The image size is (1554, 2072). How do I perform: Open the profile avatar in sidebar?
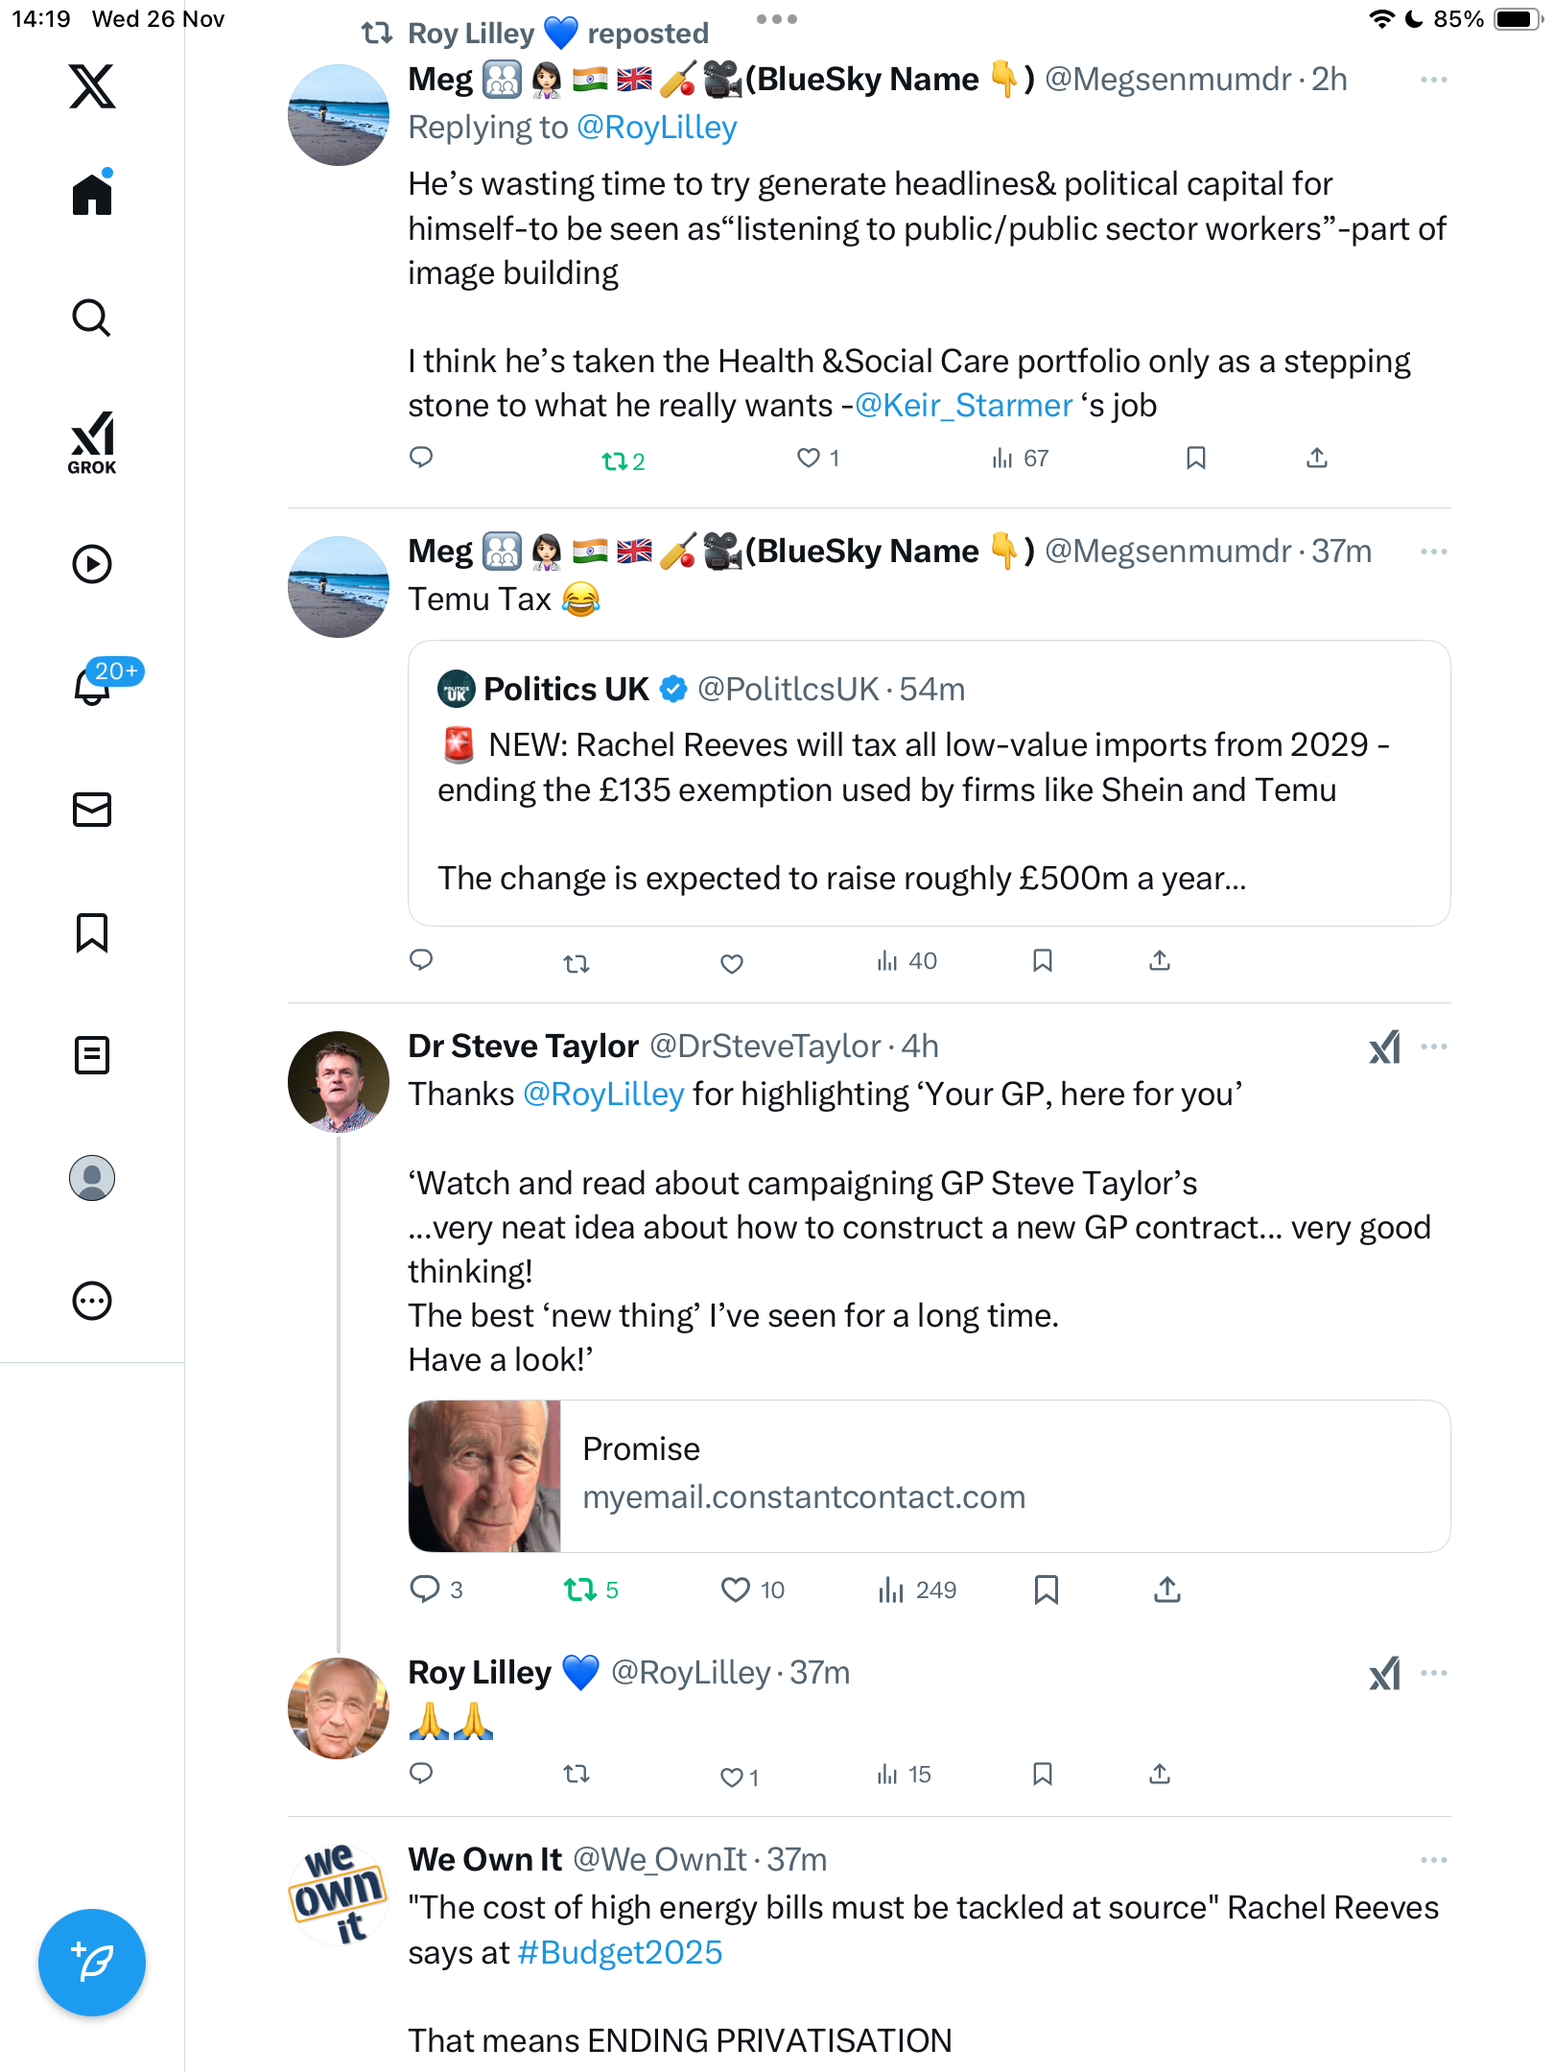92,1178
